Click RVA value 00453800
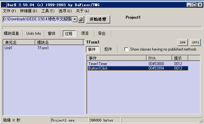 click(156, 64)
